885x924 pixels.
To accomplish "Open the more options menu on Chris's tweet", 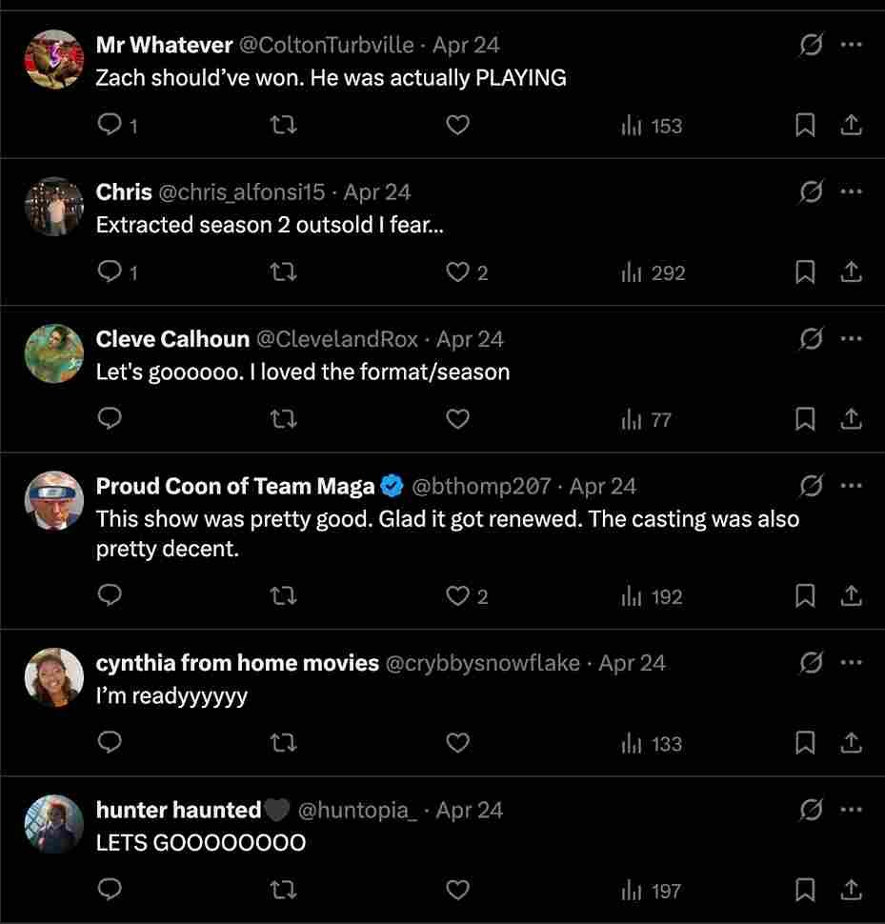I will click(851, 191).
